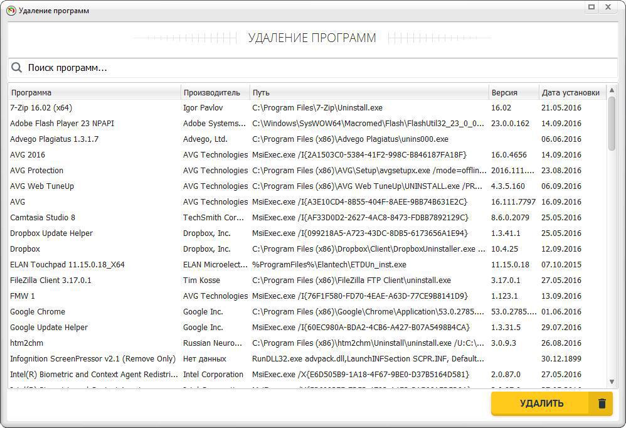Click install date 07.10.2015
Viewport: 626px width, 428px height.
click(x=561, y=265)
